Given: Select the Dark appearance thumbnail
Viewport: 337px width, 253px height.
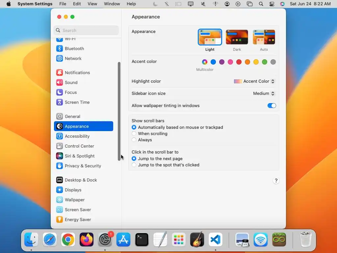Looking at the screenshot, I should click(237, 37).
